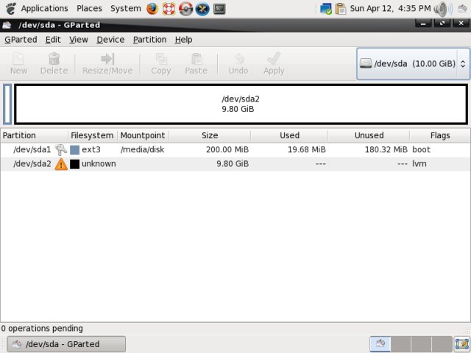This screenshot has height=353, width=471.
Task: Open the /dev/sda device selector dropdown
Action: pos(413,64)
